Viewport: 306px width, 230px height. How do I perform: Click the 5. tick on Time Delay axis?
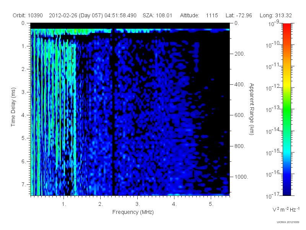tap(24, 138)
